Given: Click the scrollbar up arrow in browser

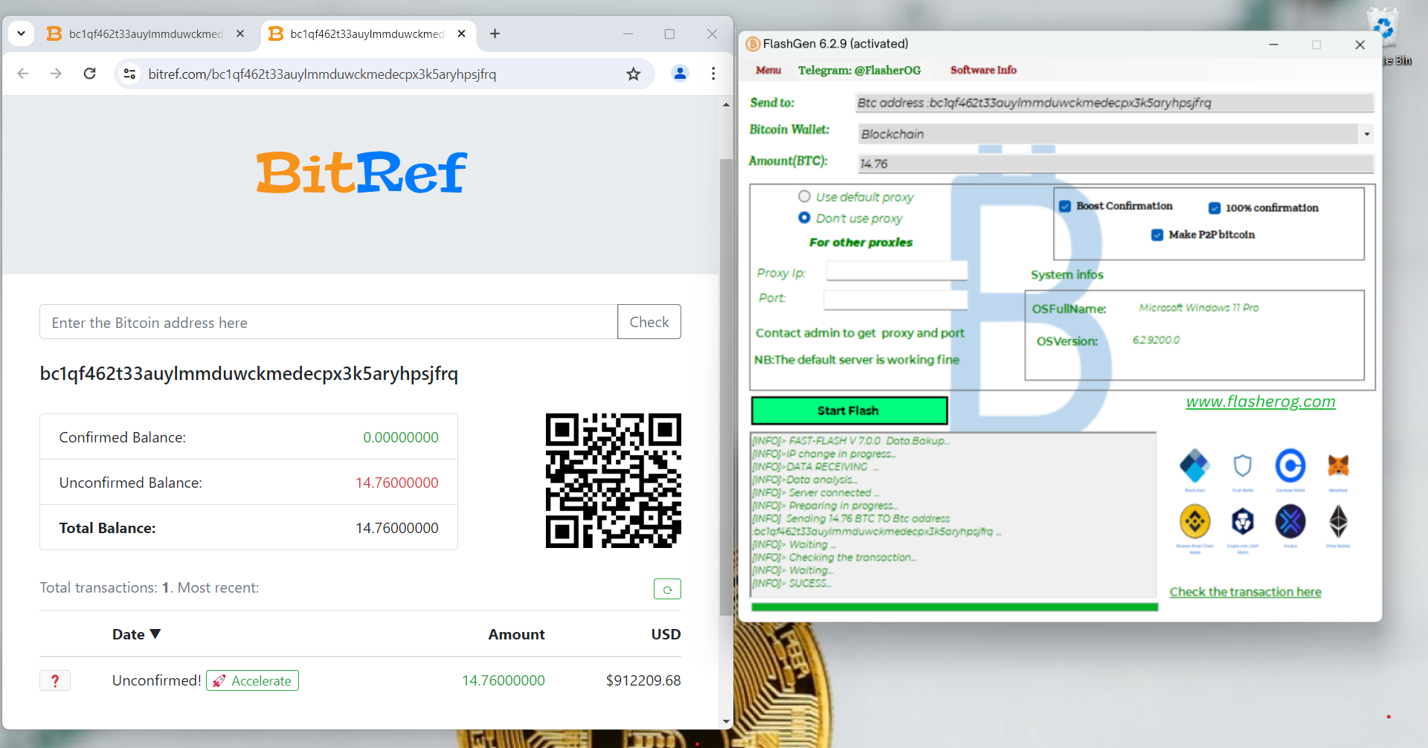Looking at the screenshot, I should pyautogui.click(x=726, y=105).
